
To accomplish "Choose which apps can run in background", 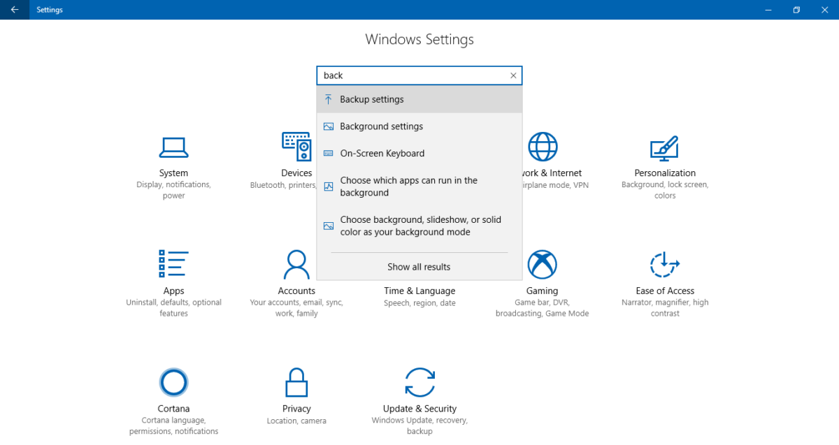I will click(419, 186).
